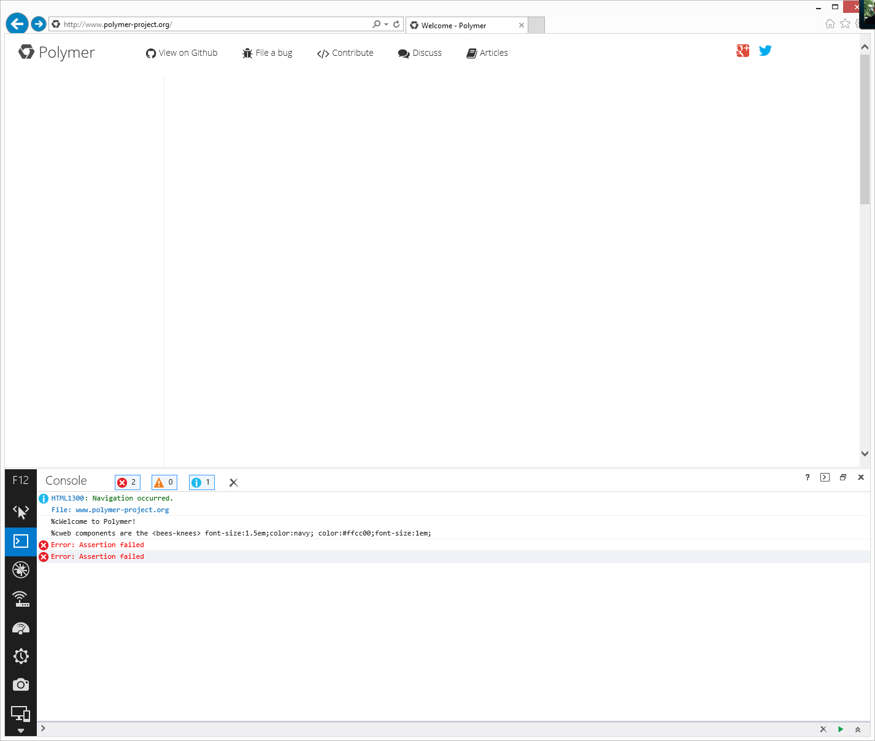The image size is (875, 741).
Task: Go forward with the browser forward arrow
Action: coord(39,24)
